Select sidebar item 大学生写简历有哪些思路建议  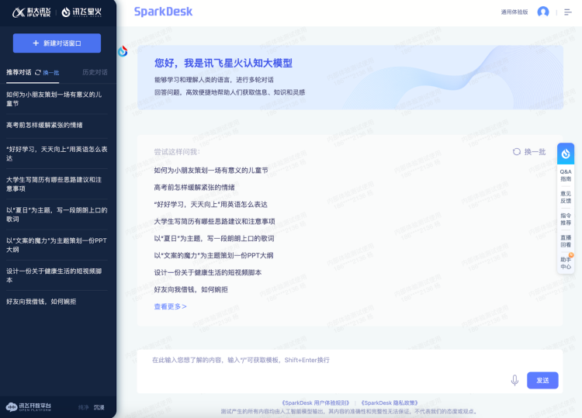pos(57,184)
